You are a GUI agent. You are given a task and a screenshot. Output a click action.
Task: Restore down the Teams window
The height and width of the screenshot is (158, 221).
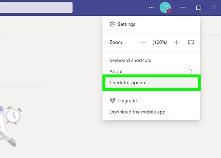pyautogui.click(x=198, y=7)
